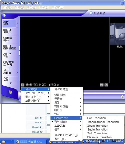Open the 도구(T) menu
Screen dimensions: 125x144
tap(44, 7)
